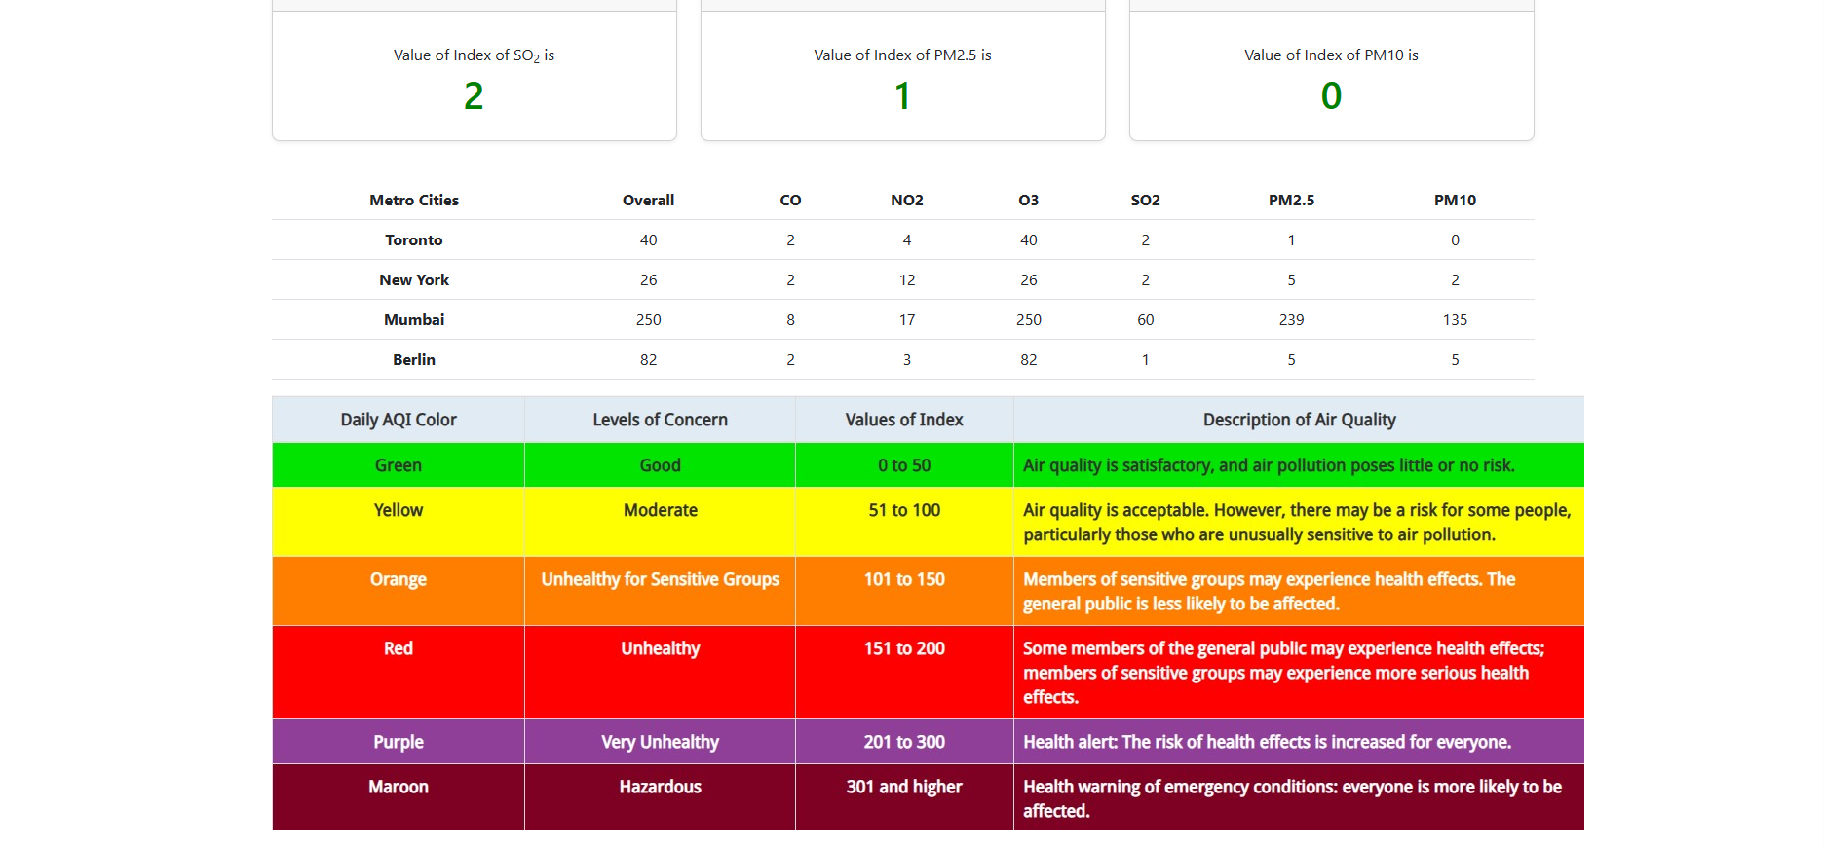1824x847 pixels.
Task: Select the 'Good' level of concern
Action: click(x=660, y=465)
